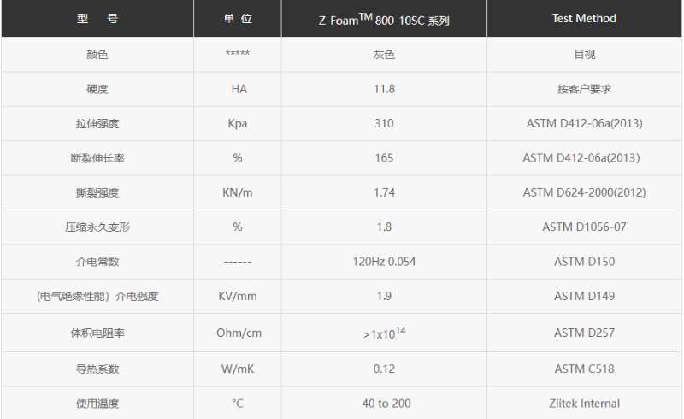
Task: Click the 按客户要求 cell
Action: (584, 89)
